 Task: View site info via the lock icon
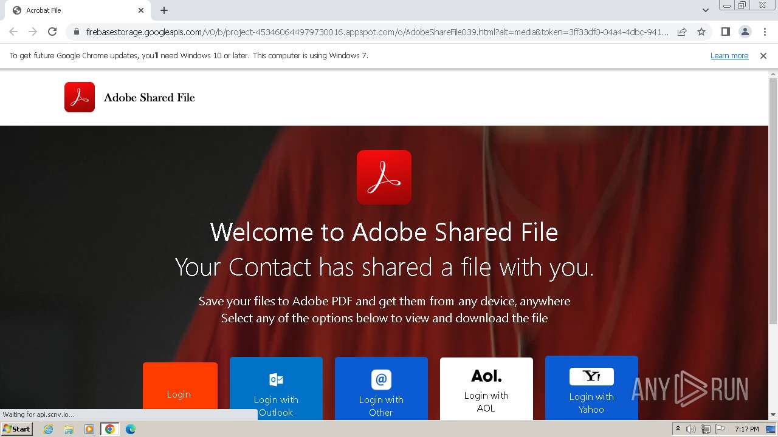(x=77, y=32)
